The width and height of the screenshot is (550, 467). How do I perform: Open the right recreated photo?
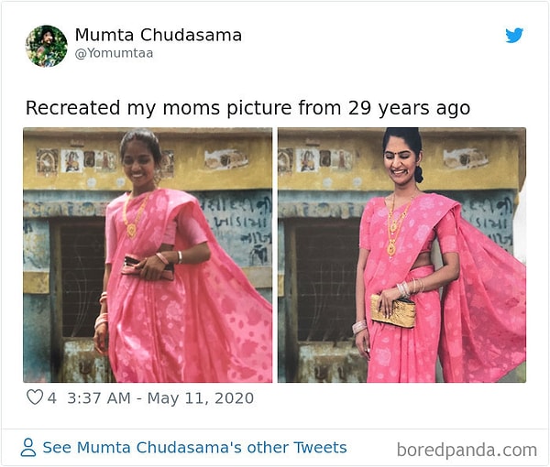(x=401, y=255)
